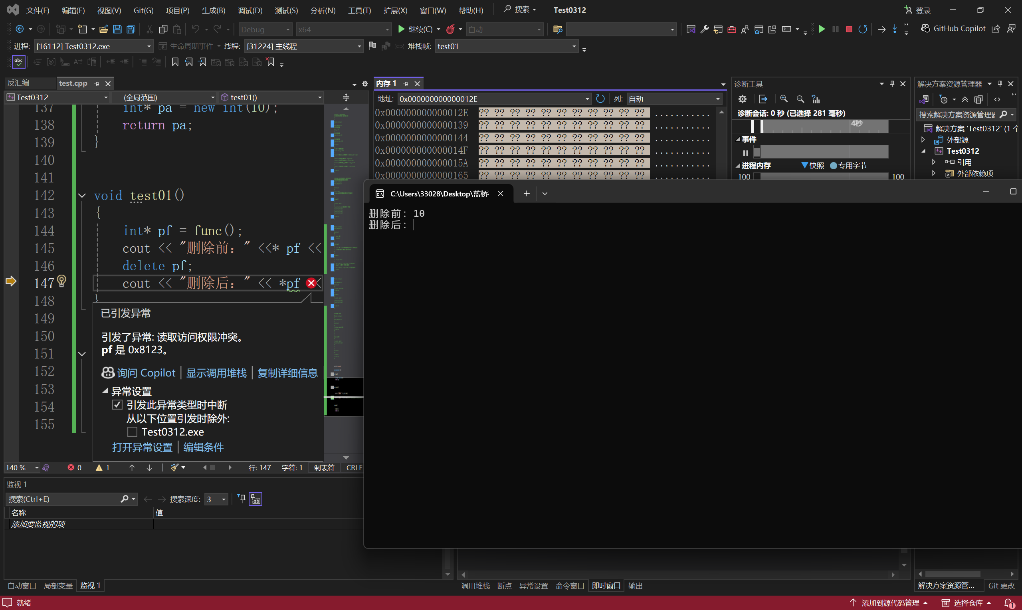The image size is (1022, 610).
Task: Switch to the Call Stack (调用堆栈) tab
Action: pos(475,586)
